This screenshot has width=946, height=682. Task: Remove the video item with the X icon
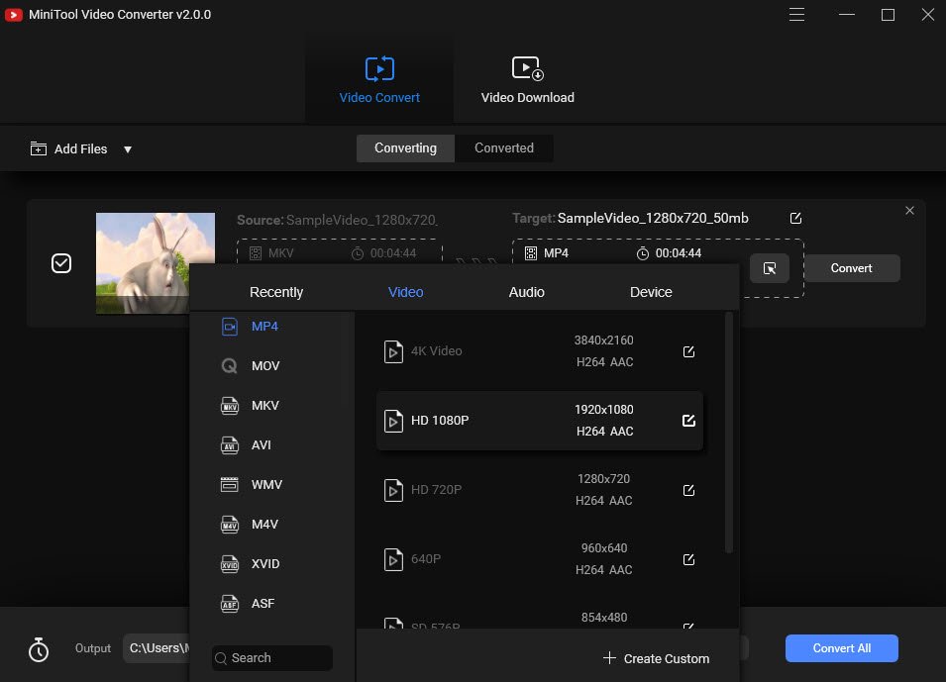910,211
